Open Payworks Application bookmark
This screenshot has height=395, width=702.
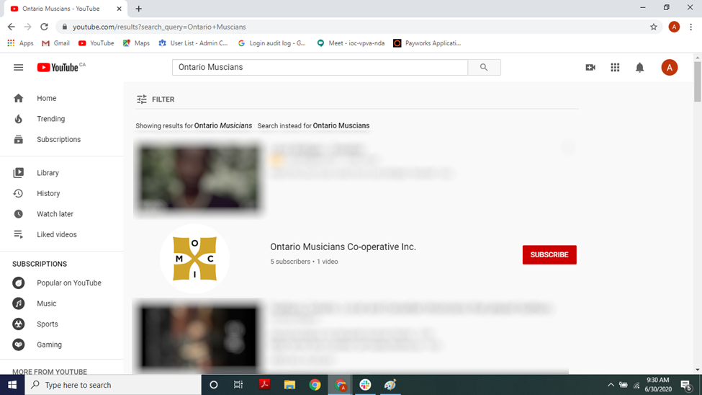(x=427, y=43)
